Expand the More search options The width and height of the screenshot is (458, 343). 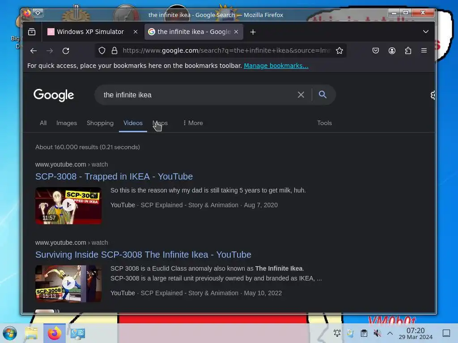(193, 123)
